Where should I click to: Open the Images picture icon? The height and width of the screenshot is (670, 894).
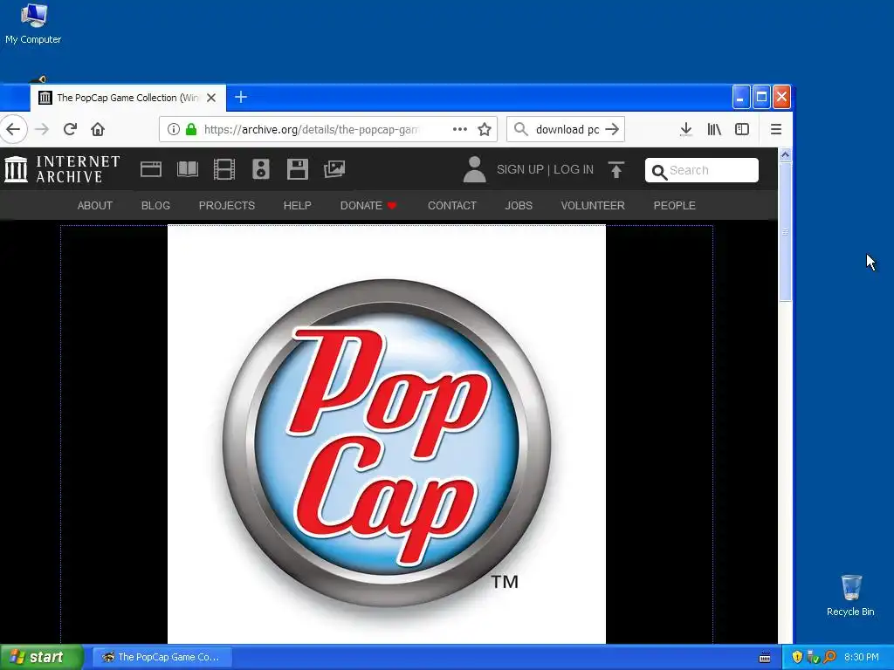point(334,169)
